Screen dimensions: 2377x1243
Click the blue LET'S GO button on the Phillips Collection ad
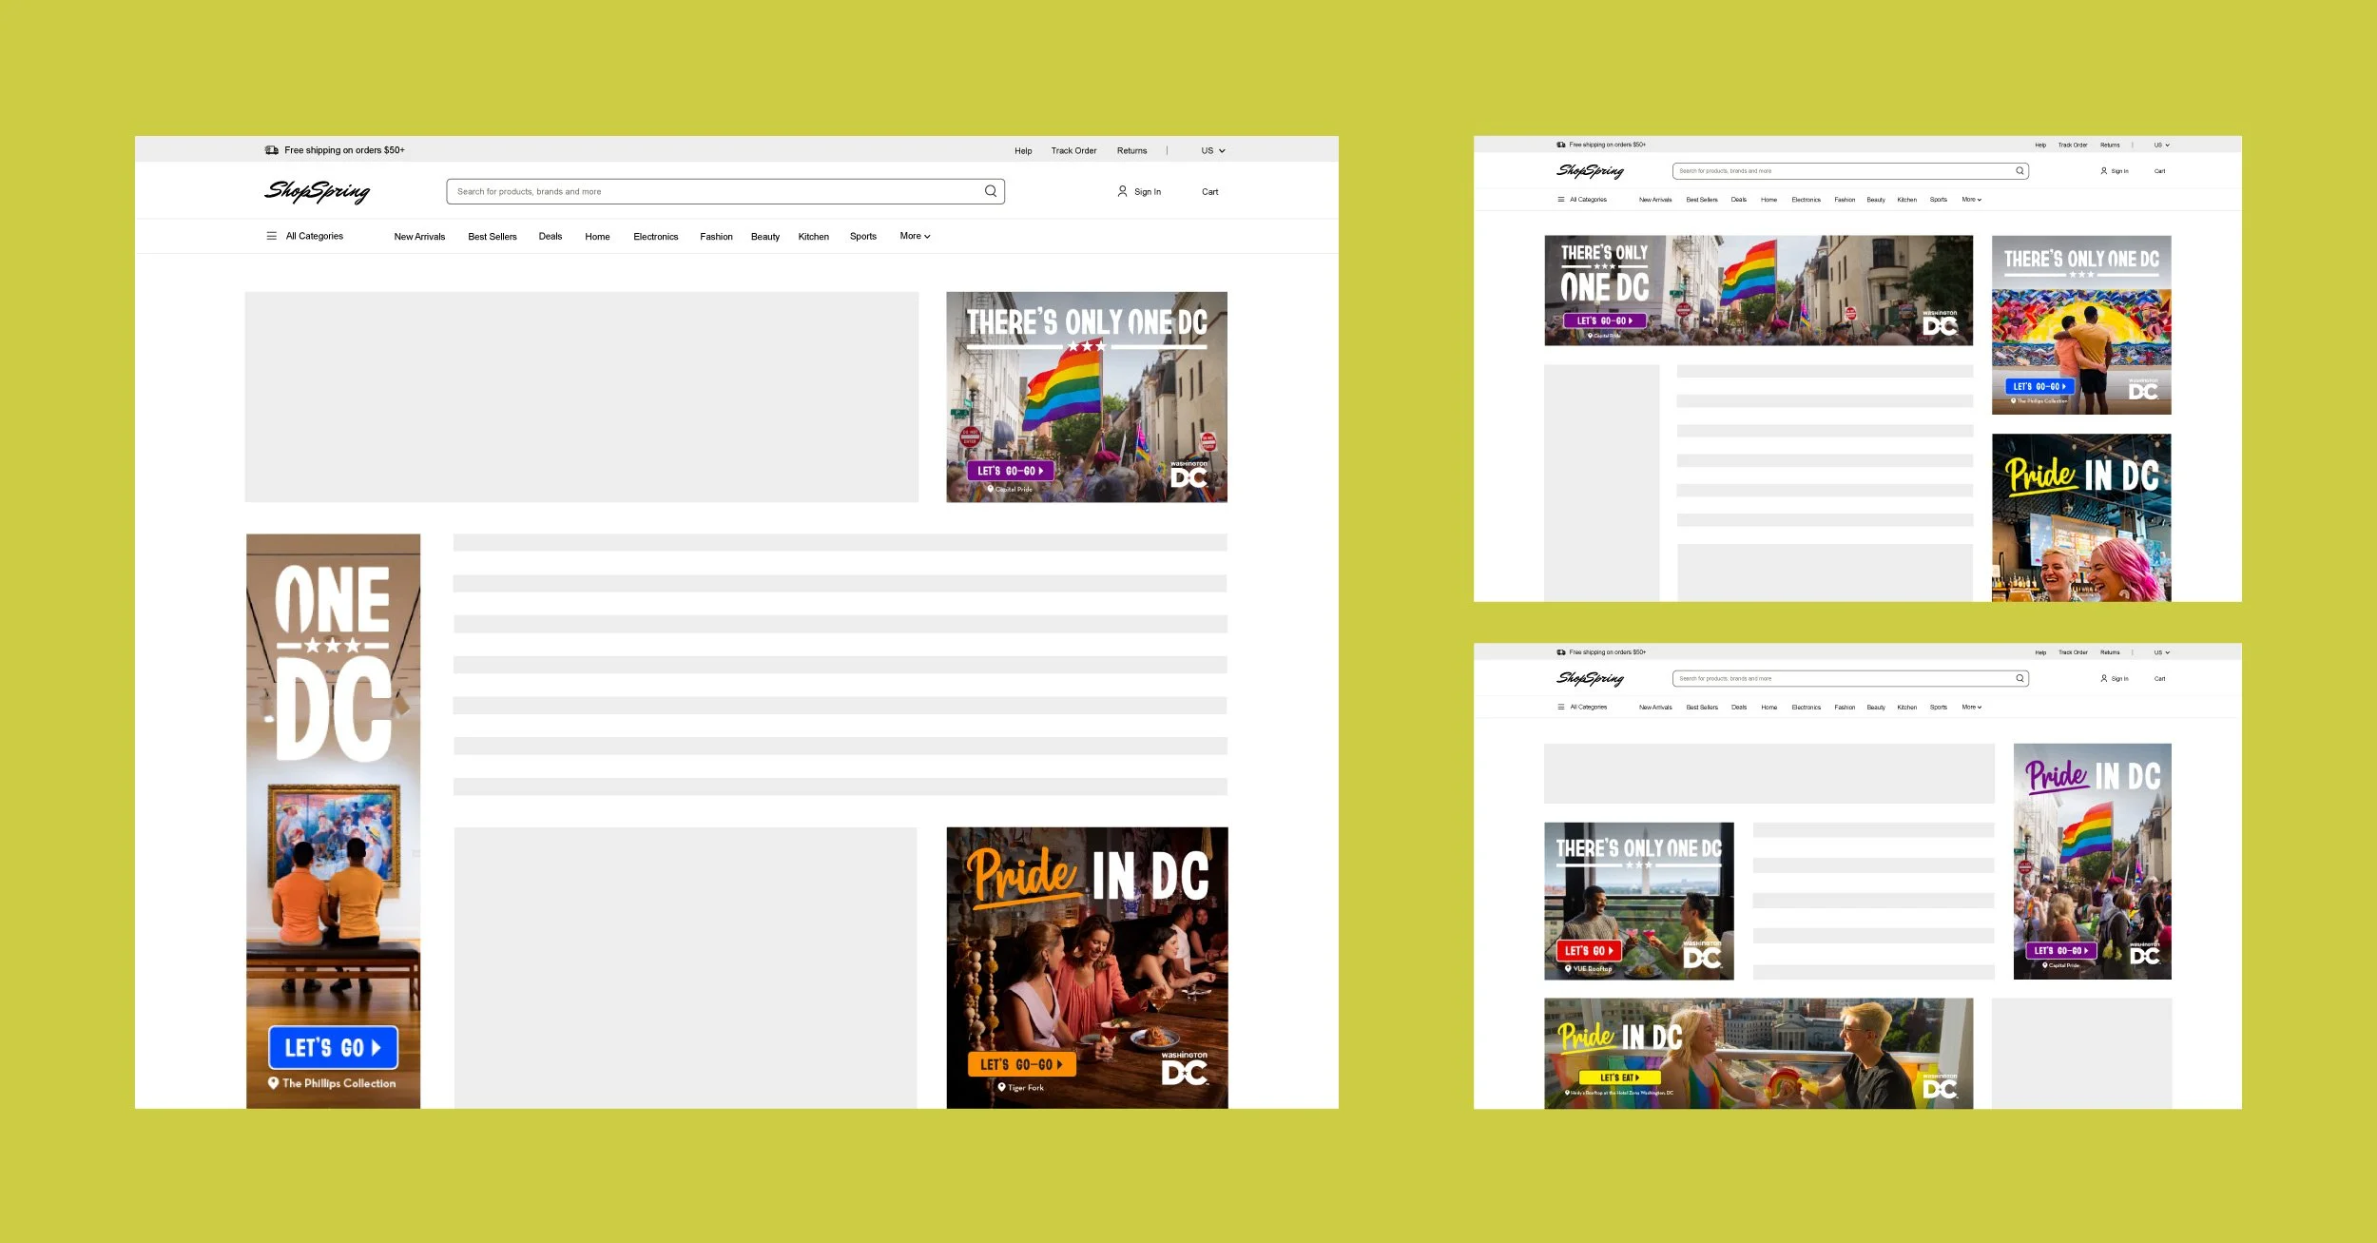(x=333, y=1048)
